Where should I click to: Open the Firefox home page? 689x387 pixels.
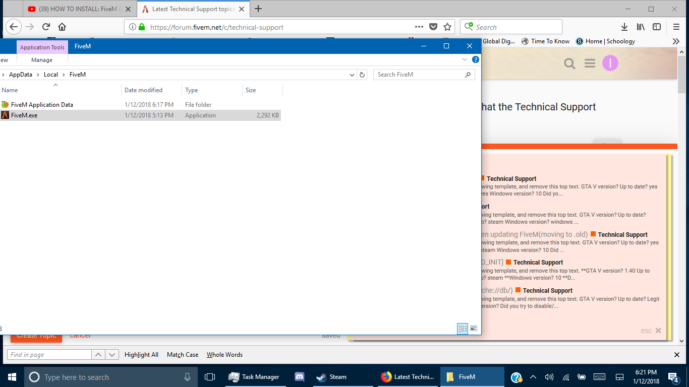click(x=62, y=27)
